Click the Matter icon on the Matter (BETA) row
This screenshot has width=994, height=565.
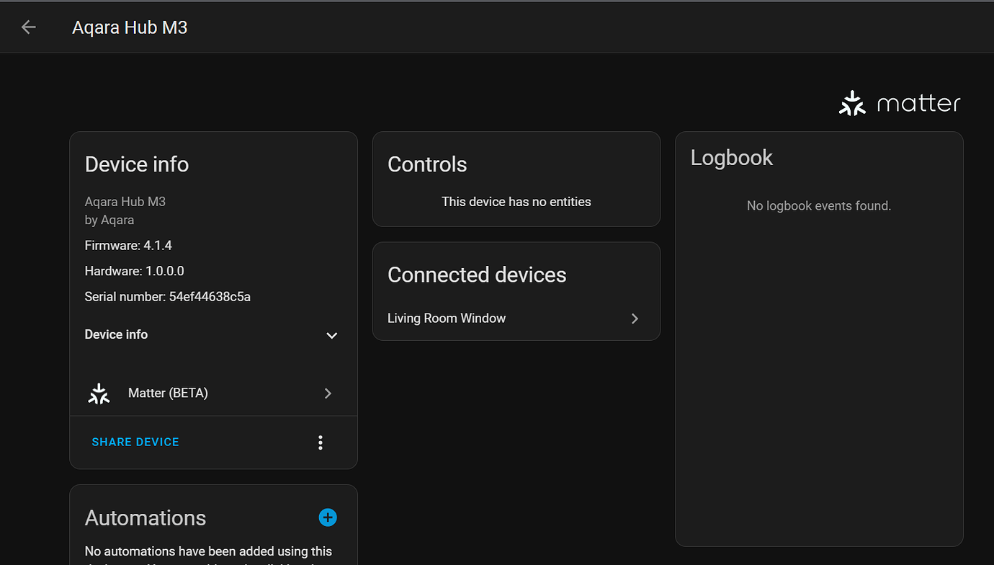tap(99, 393)
